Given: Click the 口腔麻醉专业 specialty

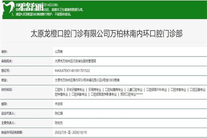Looking at the screenshot, I should coord(79,94).
